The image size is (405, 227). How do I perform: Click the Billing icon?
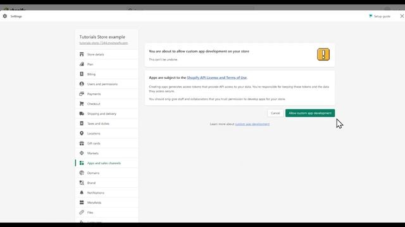(82, 74)
